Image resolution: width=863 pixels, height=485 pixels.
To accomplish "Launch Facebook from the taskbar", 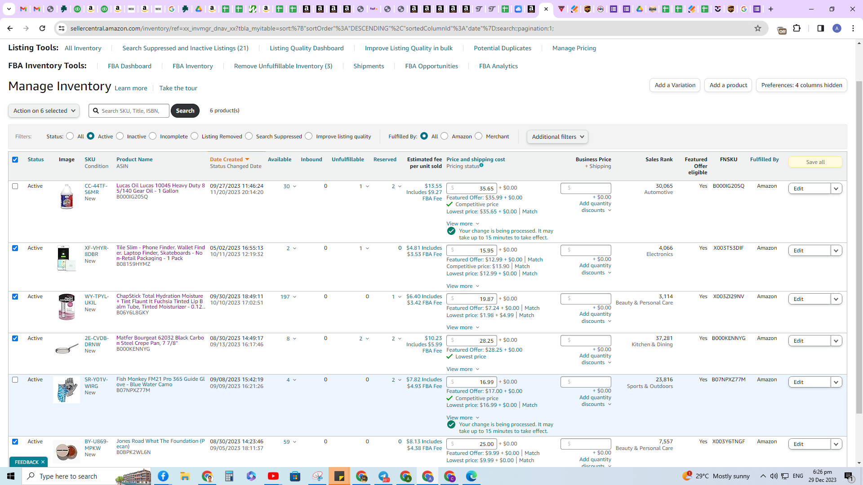I will pyautogui.click(x=163, y=476).
